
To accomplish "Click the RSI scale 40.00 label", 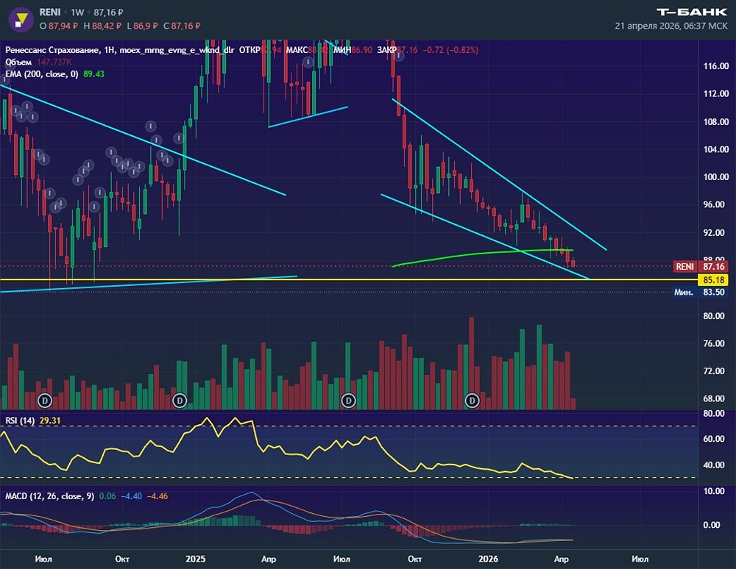I will click(714, 465).
